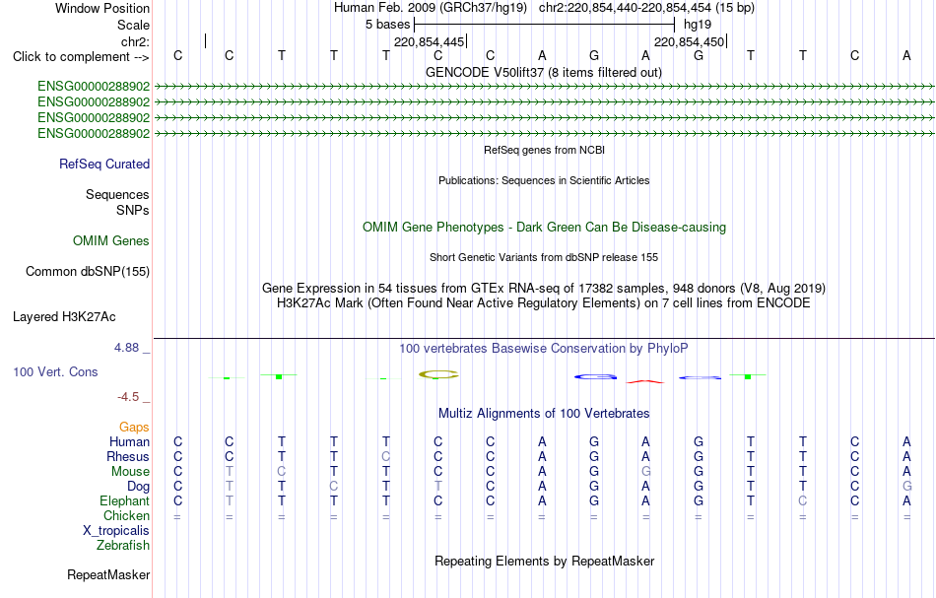
Task: Click 'Publications: Sequences in Scientific Articles' title
Action: pyautogui.click(x=544, y=180)
